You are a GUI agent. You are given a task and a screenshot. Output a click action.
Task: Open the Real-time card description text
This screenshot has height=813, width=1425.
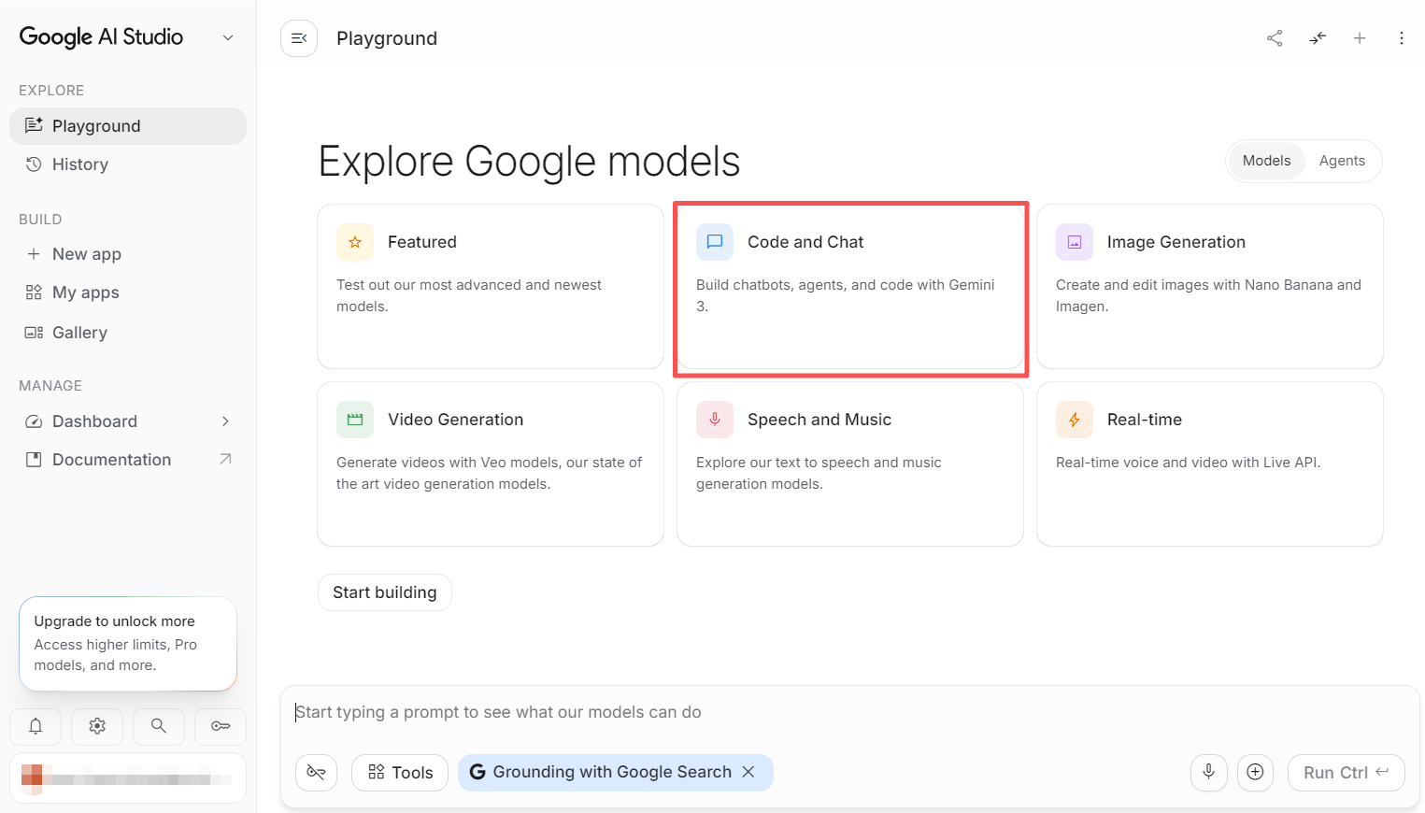[x=1188, y=463]
